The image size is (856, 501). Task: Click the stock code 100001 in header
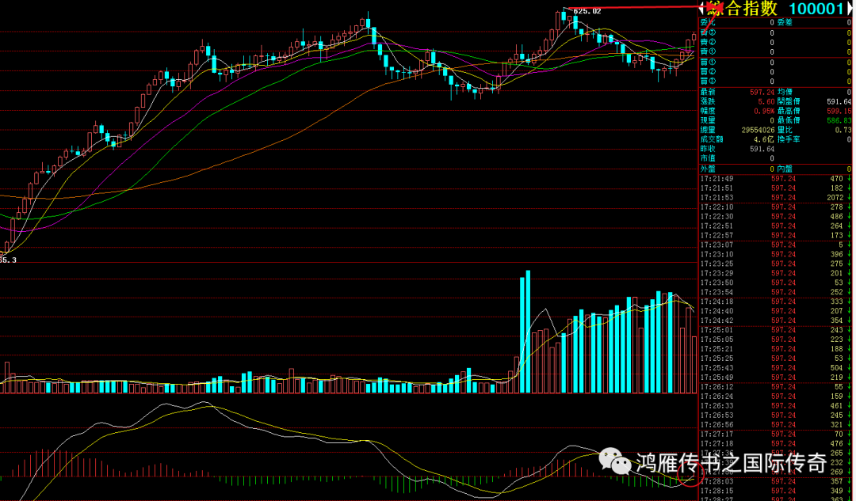(816, 9)
